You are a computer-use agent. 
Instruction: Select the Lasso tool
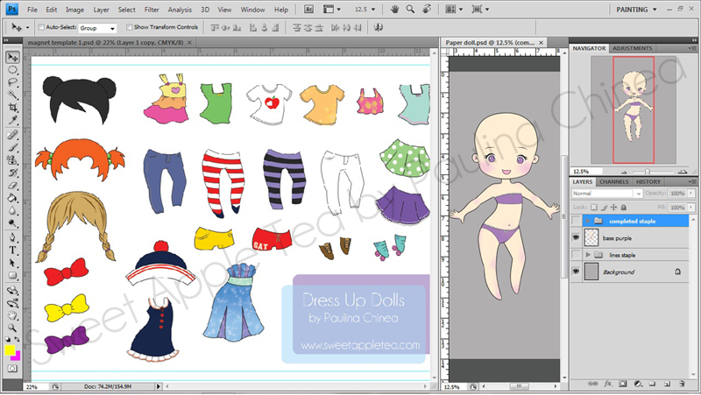[12, 82]
